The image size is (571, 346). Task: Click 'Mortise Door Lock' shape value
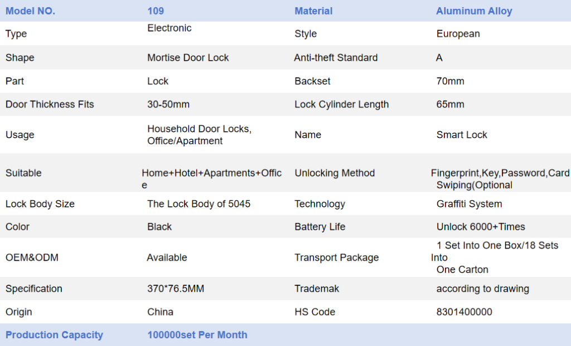188,57
